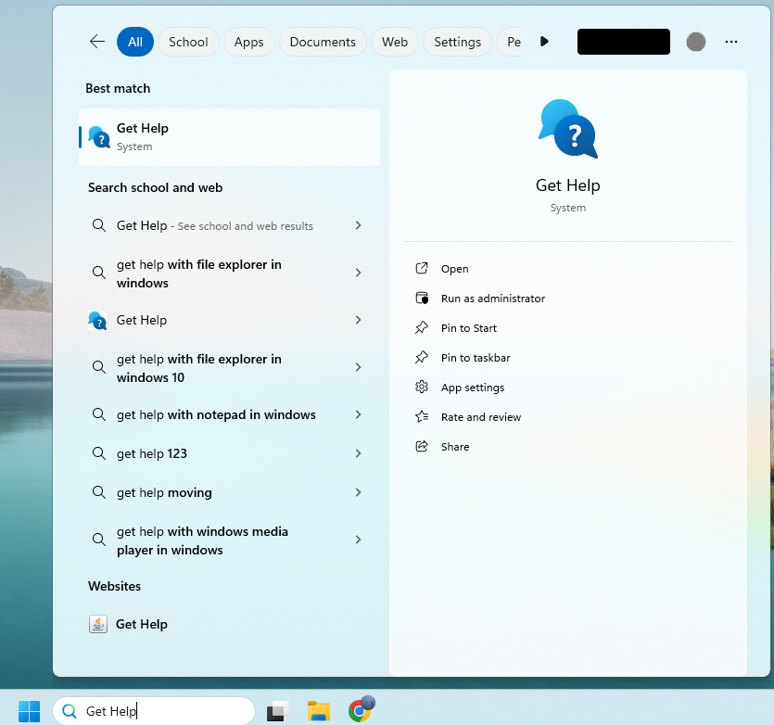Click the taskbar search box
This screenshot has height=725, width=774.
[x=153, y=710]
